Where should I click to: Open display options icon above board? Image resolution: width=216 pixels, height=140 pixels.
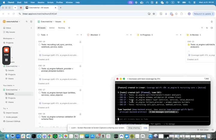tap(207, 28)
